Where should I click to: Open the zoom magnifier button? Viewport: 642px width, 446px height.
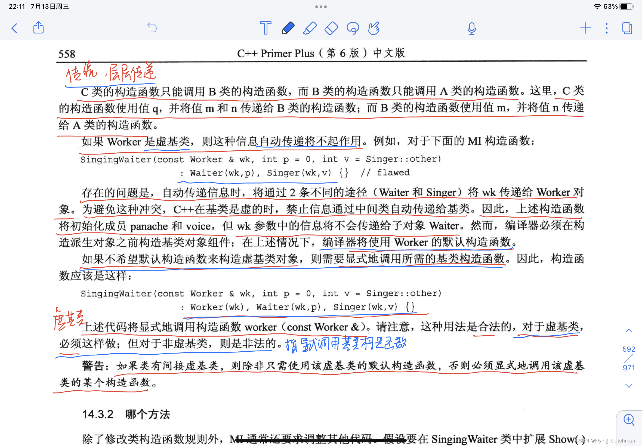(629, 420)
